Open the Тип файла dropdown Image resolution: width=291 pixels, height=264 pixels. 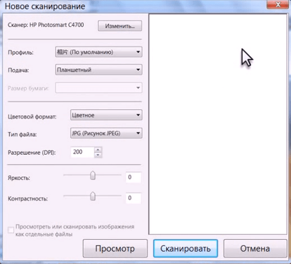[x=106, y=133]
